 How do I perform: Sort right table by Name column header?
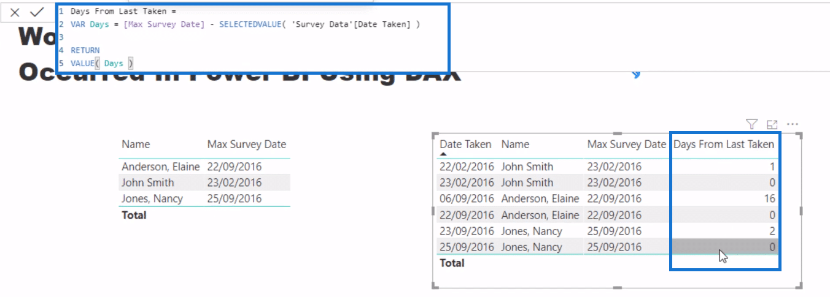(x=515, y=145)
